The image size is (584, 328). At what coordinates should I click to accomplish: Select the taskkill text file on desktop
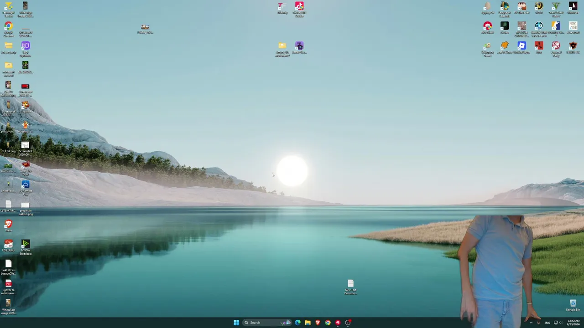(x=8, y=267)
